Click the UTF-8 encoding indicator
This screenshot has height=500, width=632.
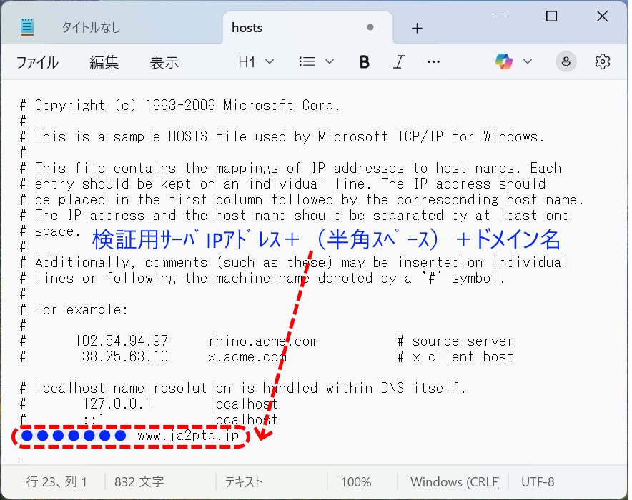click(x=538, y=481)
